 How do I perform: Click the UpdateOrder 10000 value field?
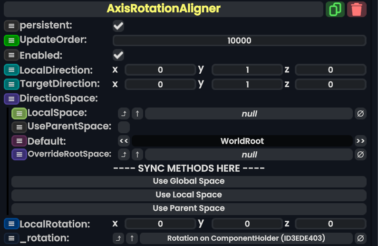239,41
